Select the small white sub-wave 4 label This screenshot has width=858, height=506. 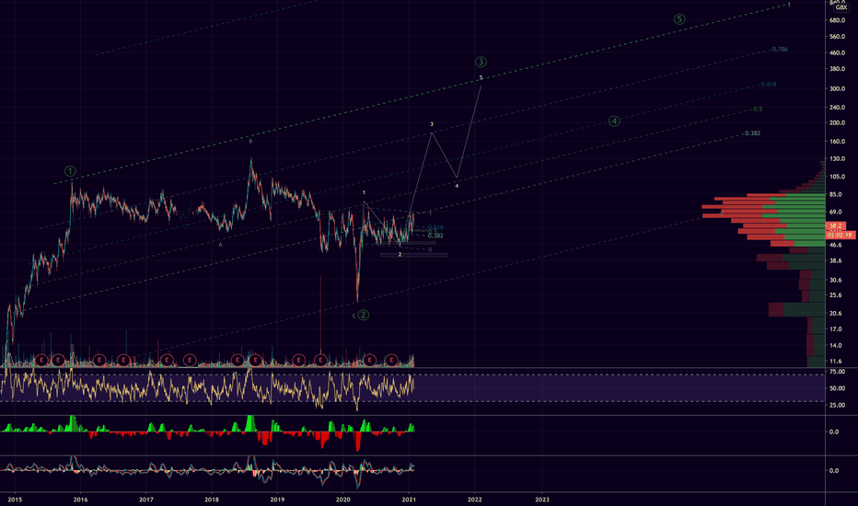pos(457,186)
